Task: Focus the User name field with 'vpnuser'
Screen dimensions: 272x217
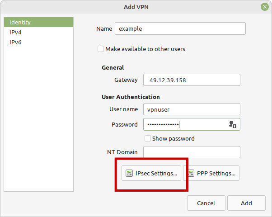Action: point(192,109)
